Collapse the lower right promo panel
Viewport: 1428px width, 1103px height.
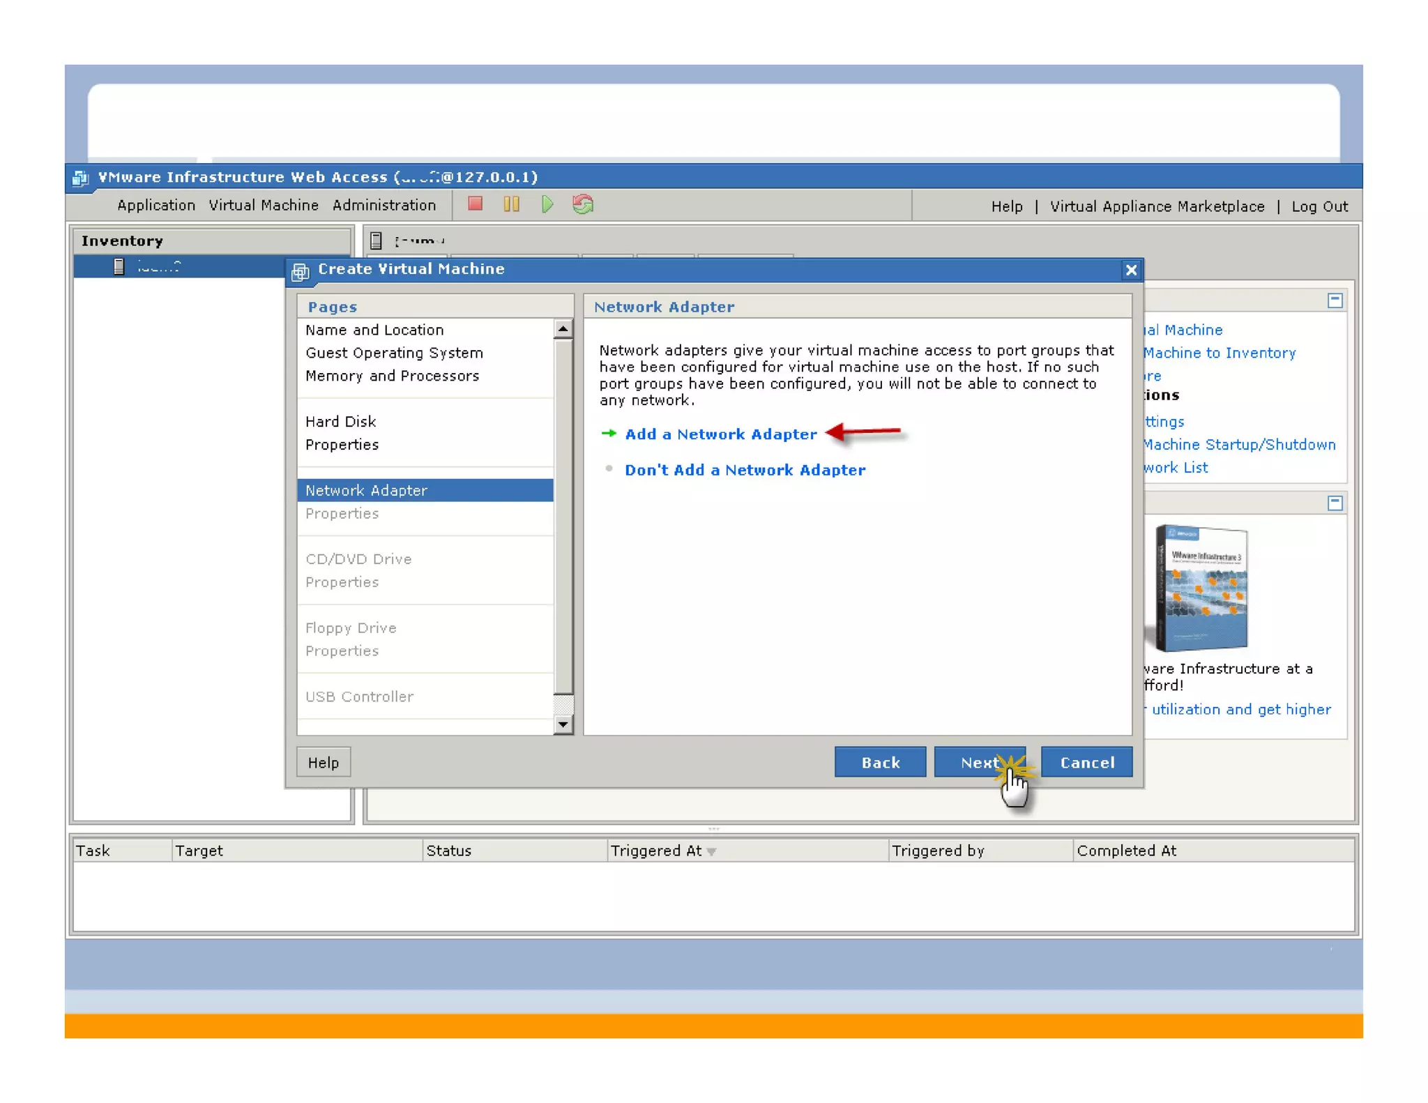point(1335,503)
